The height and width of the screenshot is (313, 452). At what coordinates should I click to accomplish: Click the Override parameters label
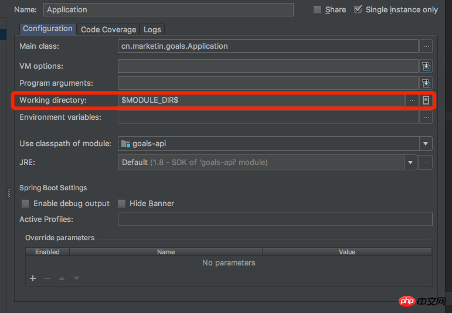point(60,238)
